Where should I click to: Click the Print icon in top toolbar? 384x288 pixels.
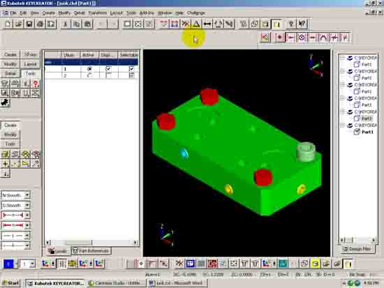[x=40, y=24]
